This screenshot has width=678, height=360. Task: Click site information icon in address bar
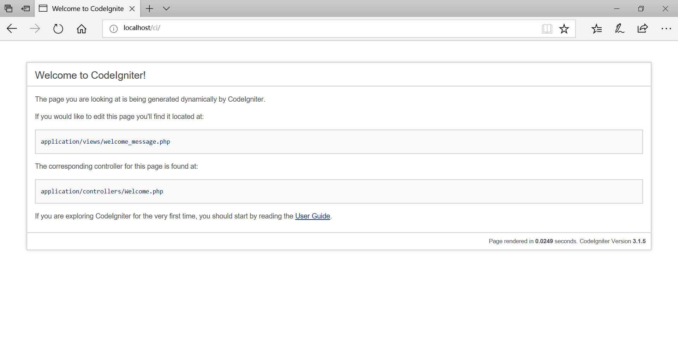pyautogui.click(x=113, y=29)
